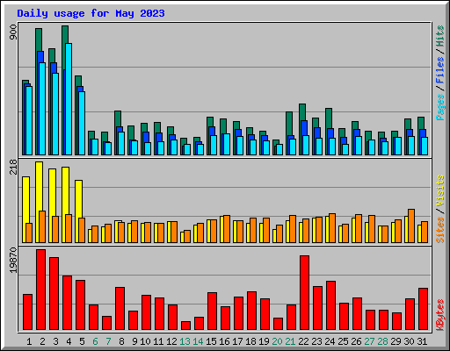Image resolution: width=450 pixels, height=351 pixels.
Task: Click day 26 on the x-axis
Action: 356,341
